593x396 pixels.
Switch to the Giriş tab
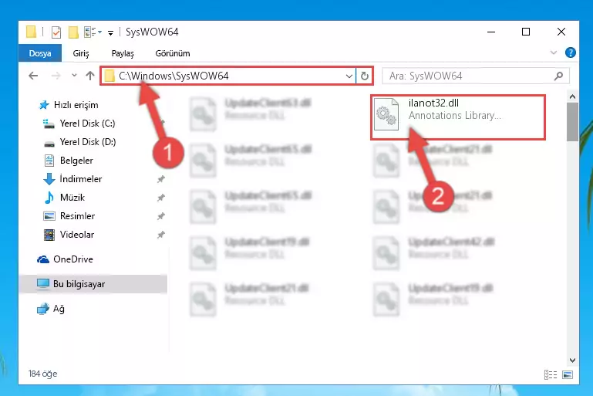81,53
